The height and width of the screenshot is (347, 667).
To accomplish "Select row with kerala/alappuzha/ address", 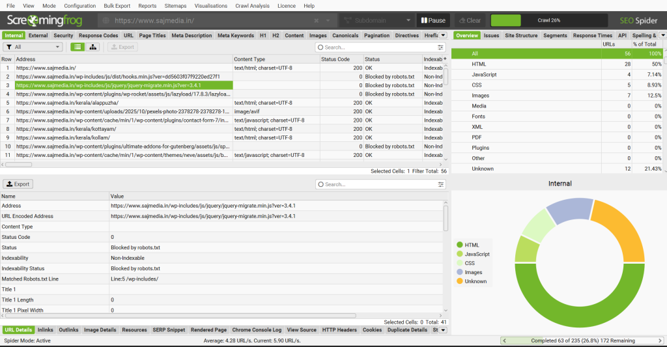I will pos(221,102).
